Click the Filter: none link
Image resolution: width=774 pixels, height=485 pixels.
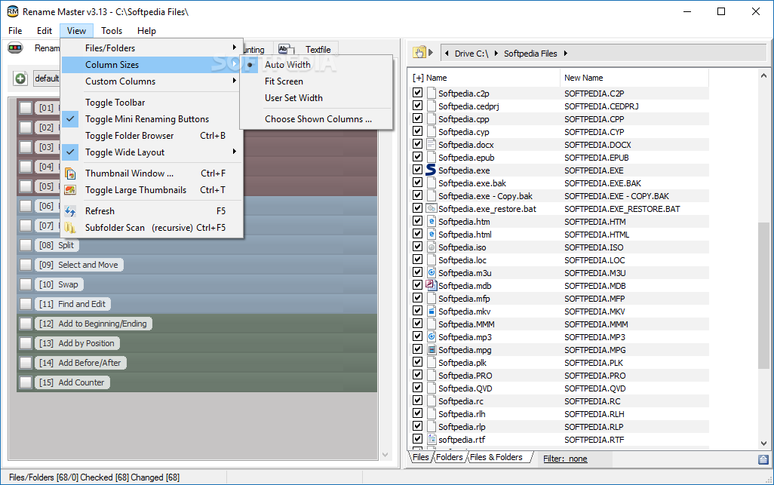tap(565, 459)
